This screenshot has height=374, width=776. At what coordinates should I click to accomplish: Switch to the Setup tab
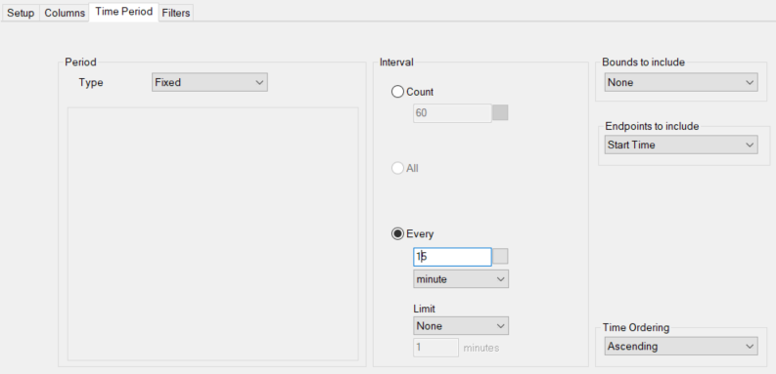[21, 13]
